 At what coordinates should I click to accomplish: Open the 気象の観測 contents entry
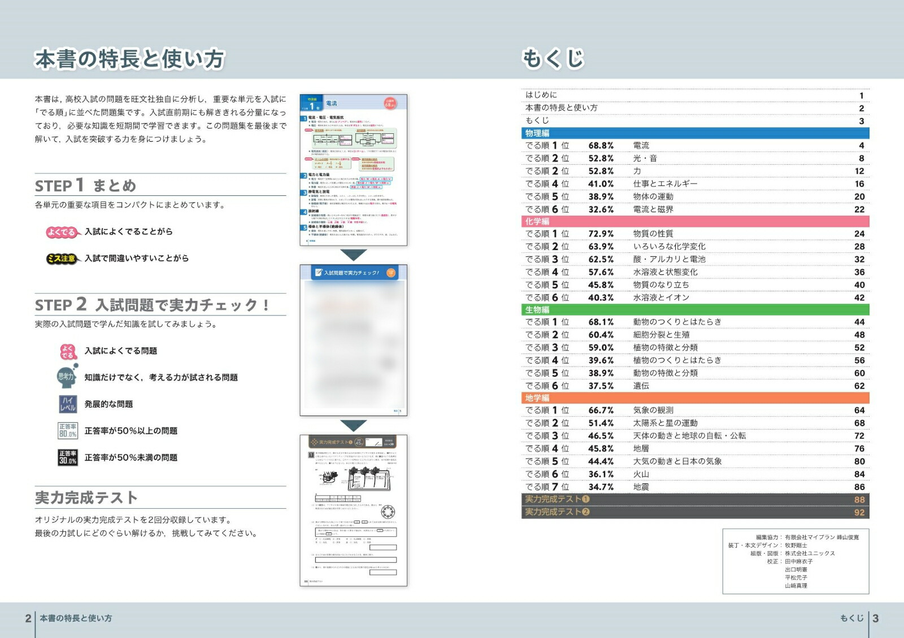[696, 410]
